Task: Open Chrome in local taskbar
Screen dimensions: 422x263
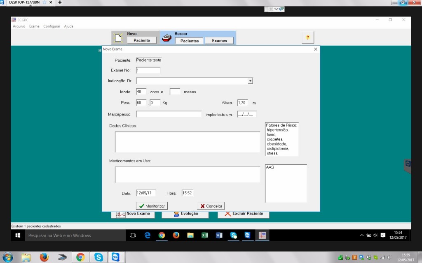Action: tap(80, 257)
